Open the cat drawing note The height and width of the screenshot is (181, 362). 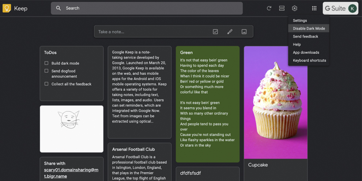72,129
